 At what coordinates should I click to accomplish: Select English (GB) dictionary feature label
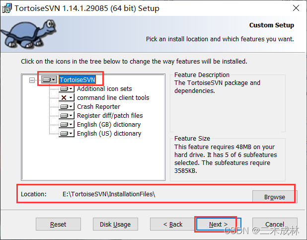(109, 124)
